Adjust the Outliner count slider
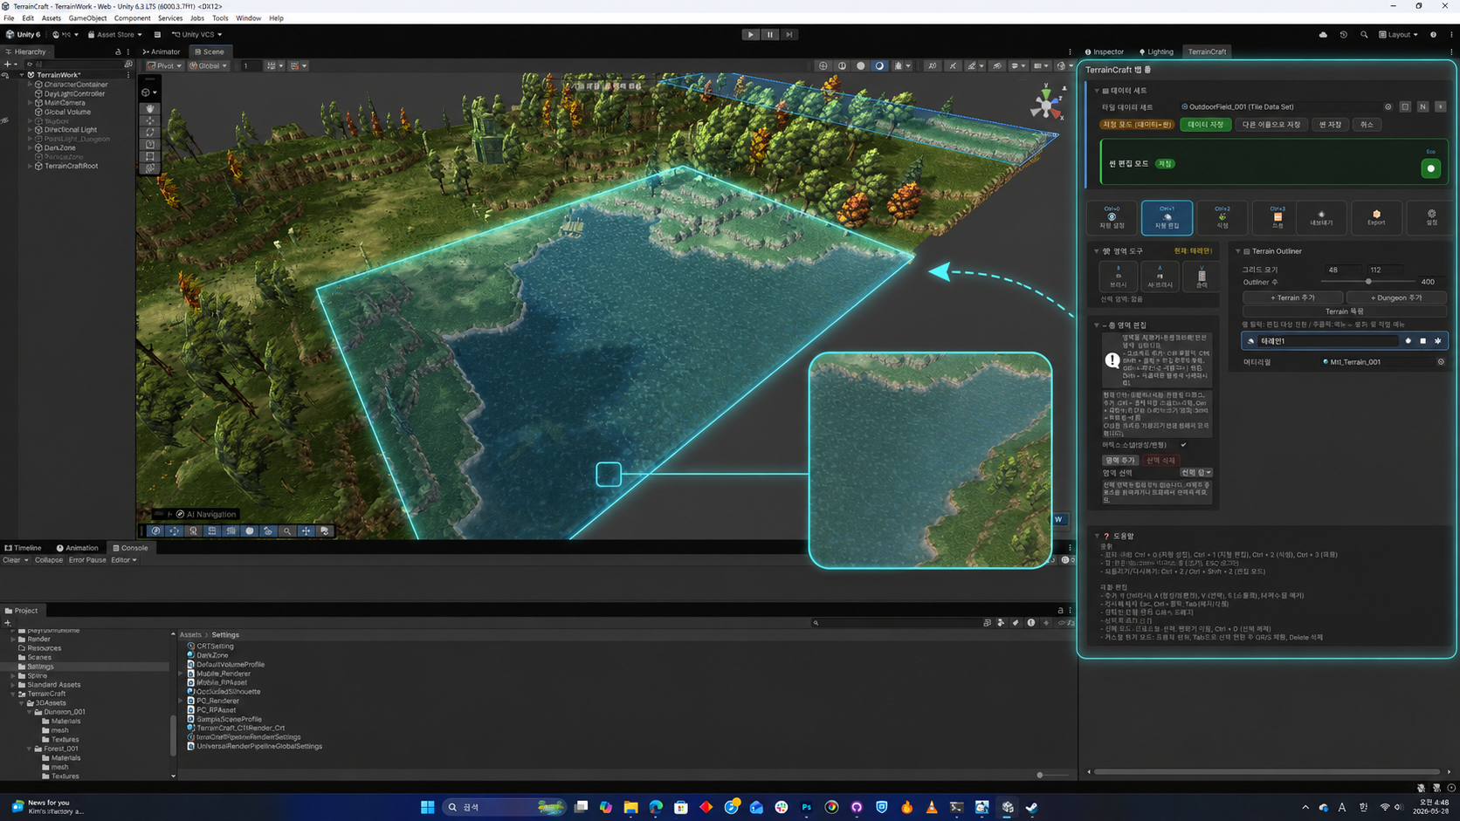Screen dimensions: 1460x821 point(1368,282)
